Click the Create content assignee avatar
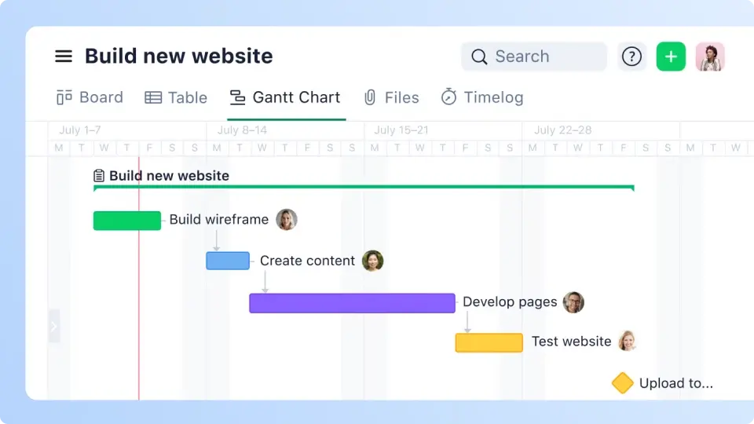This screenshot has height=424, width=754. pos(372,261)
